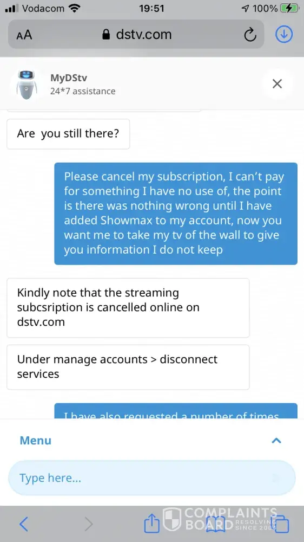Reload the dstv.com page
The width and height of the screenshot is (304, 542).
pos(250,34)
